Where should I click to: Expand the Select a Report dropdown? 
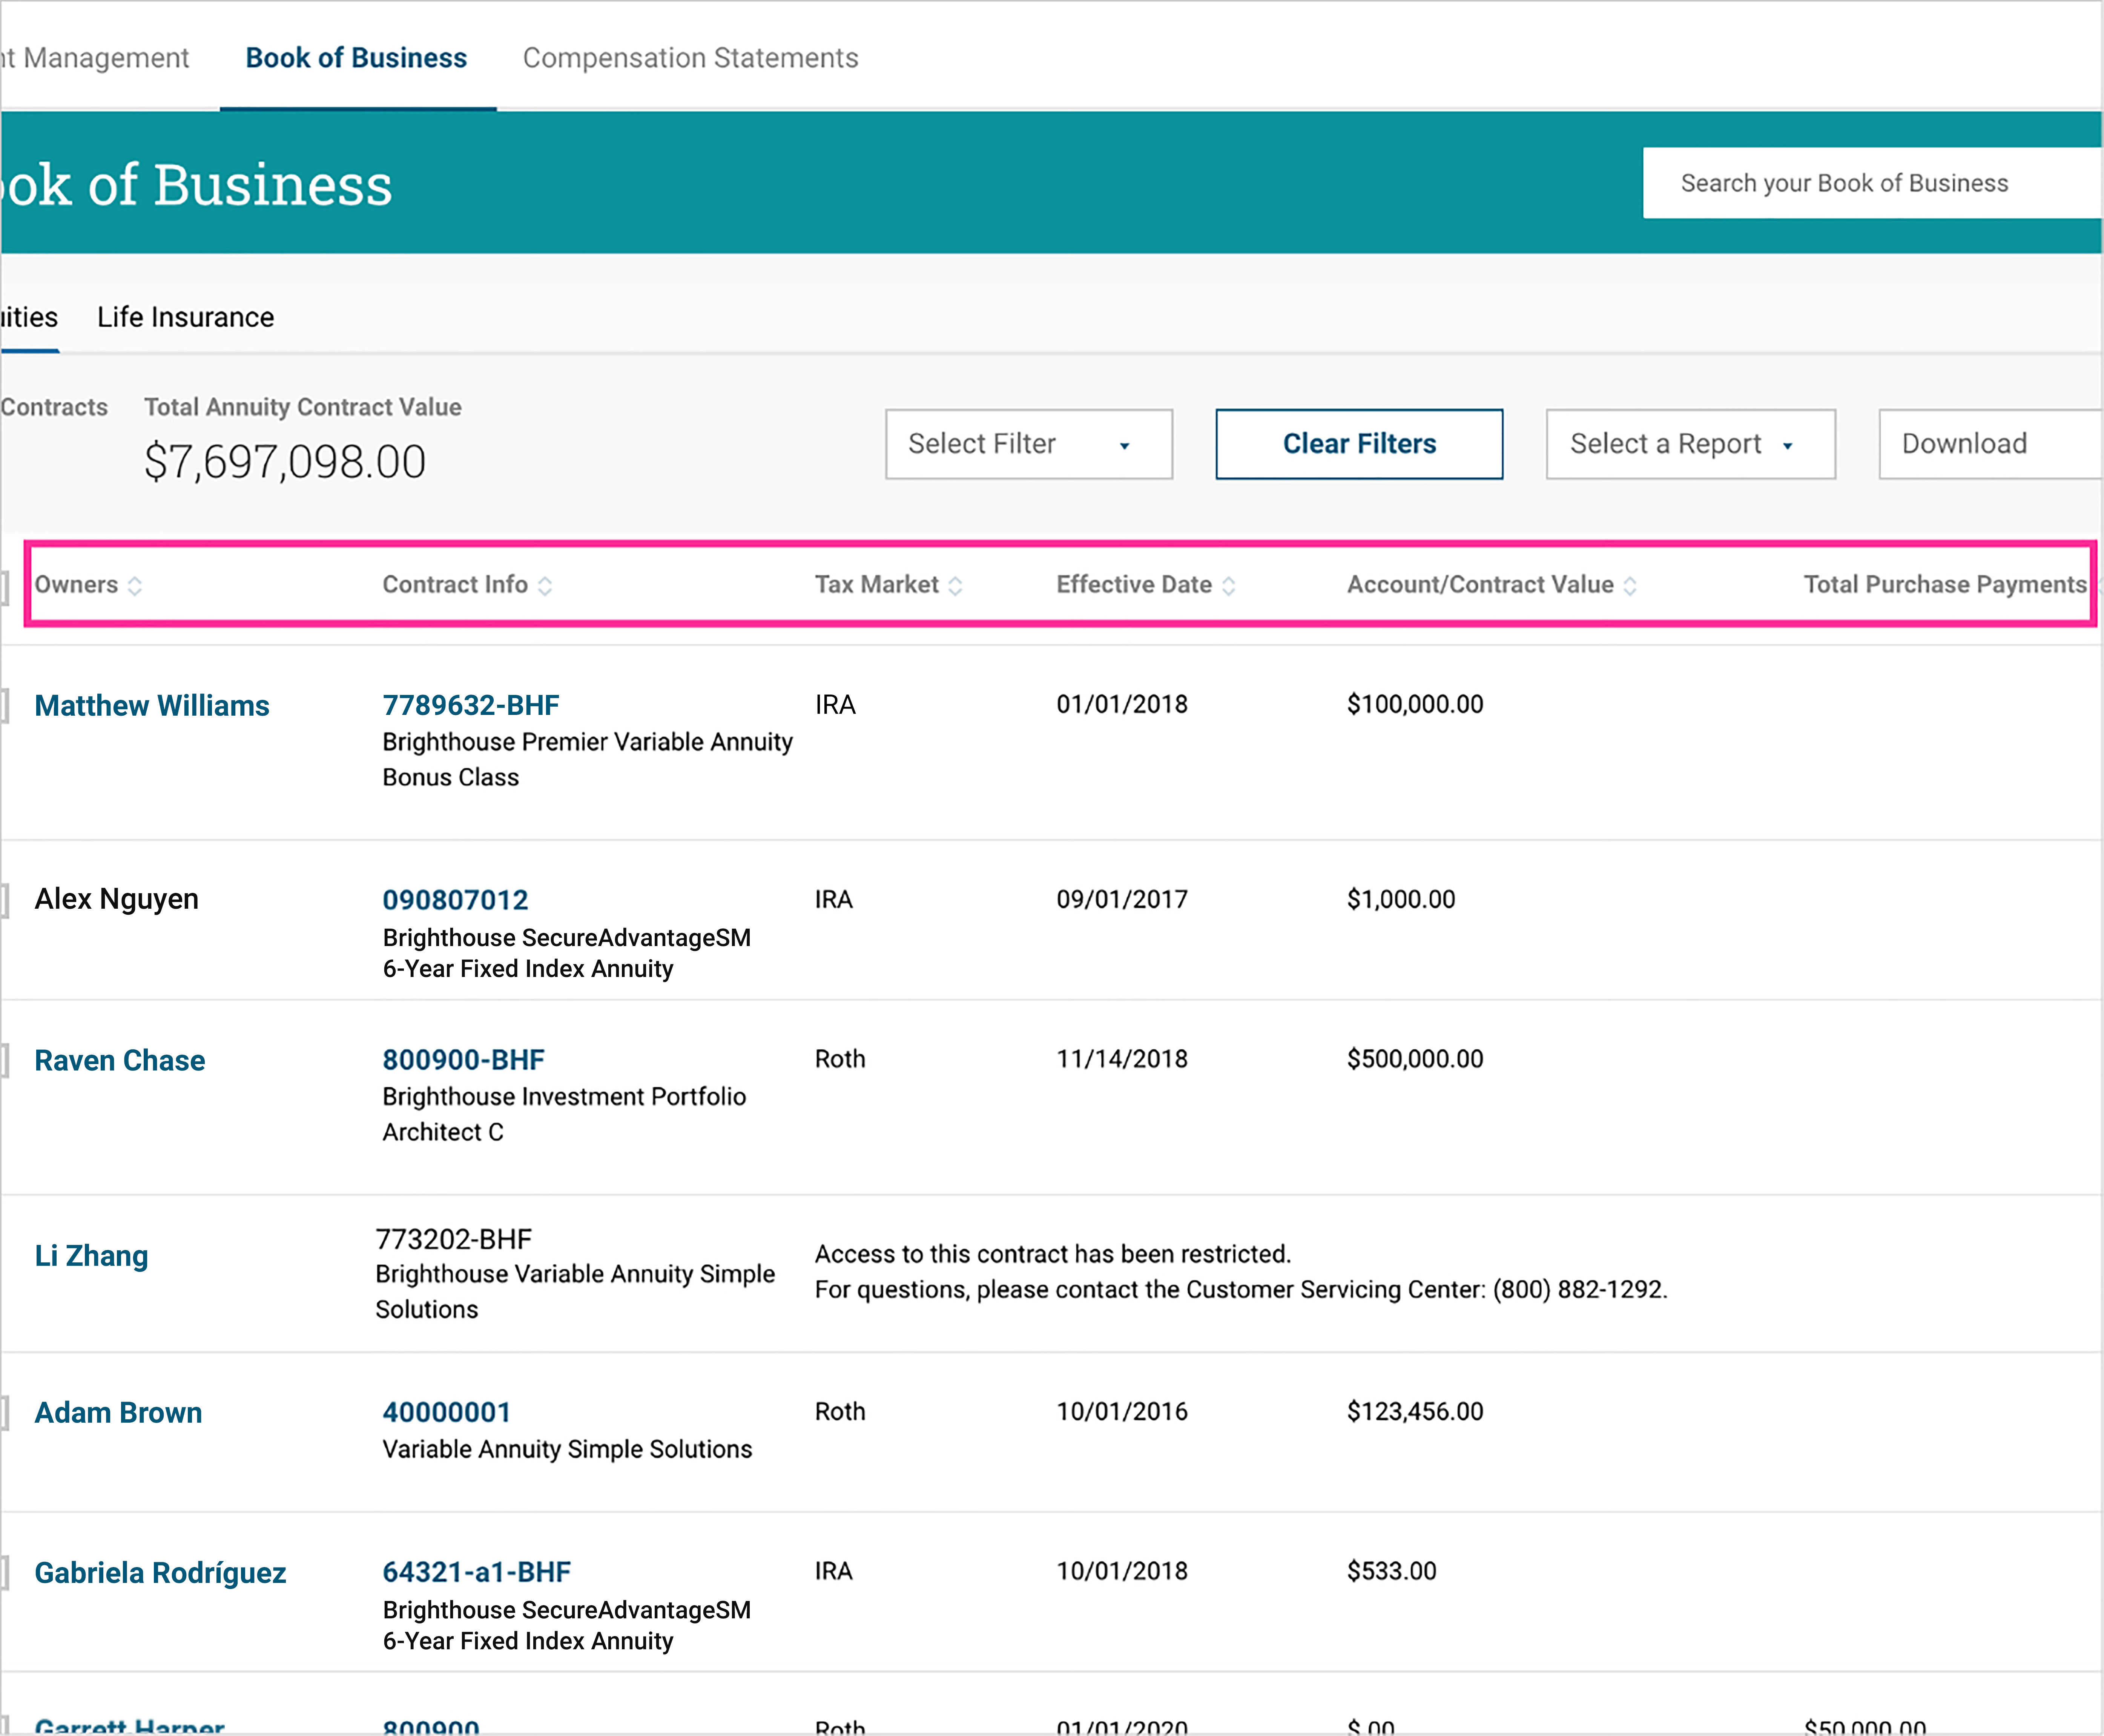[x=1689, y=444]
